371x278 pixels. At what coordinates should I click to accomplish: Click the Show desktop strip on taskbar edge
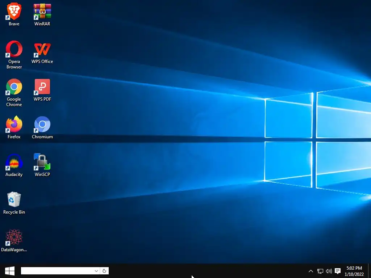point(369,271)
